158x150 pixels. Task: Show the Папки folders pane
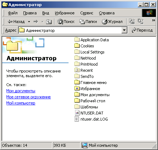tap(88, 22)
